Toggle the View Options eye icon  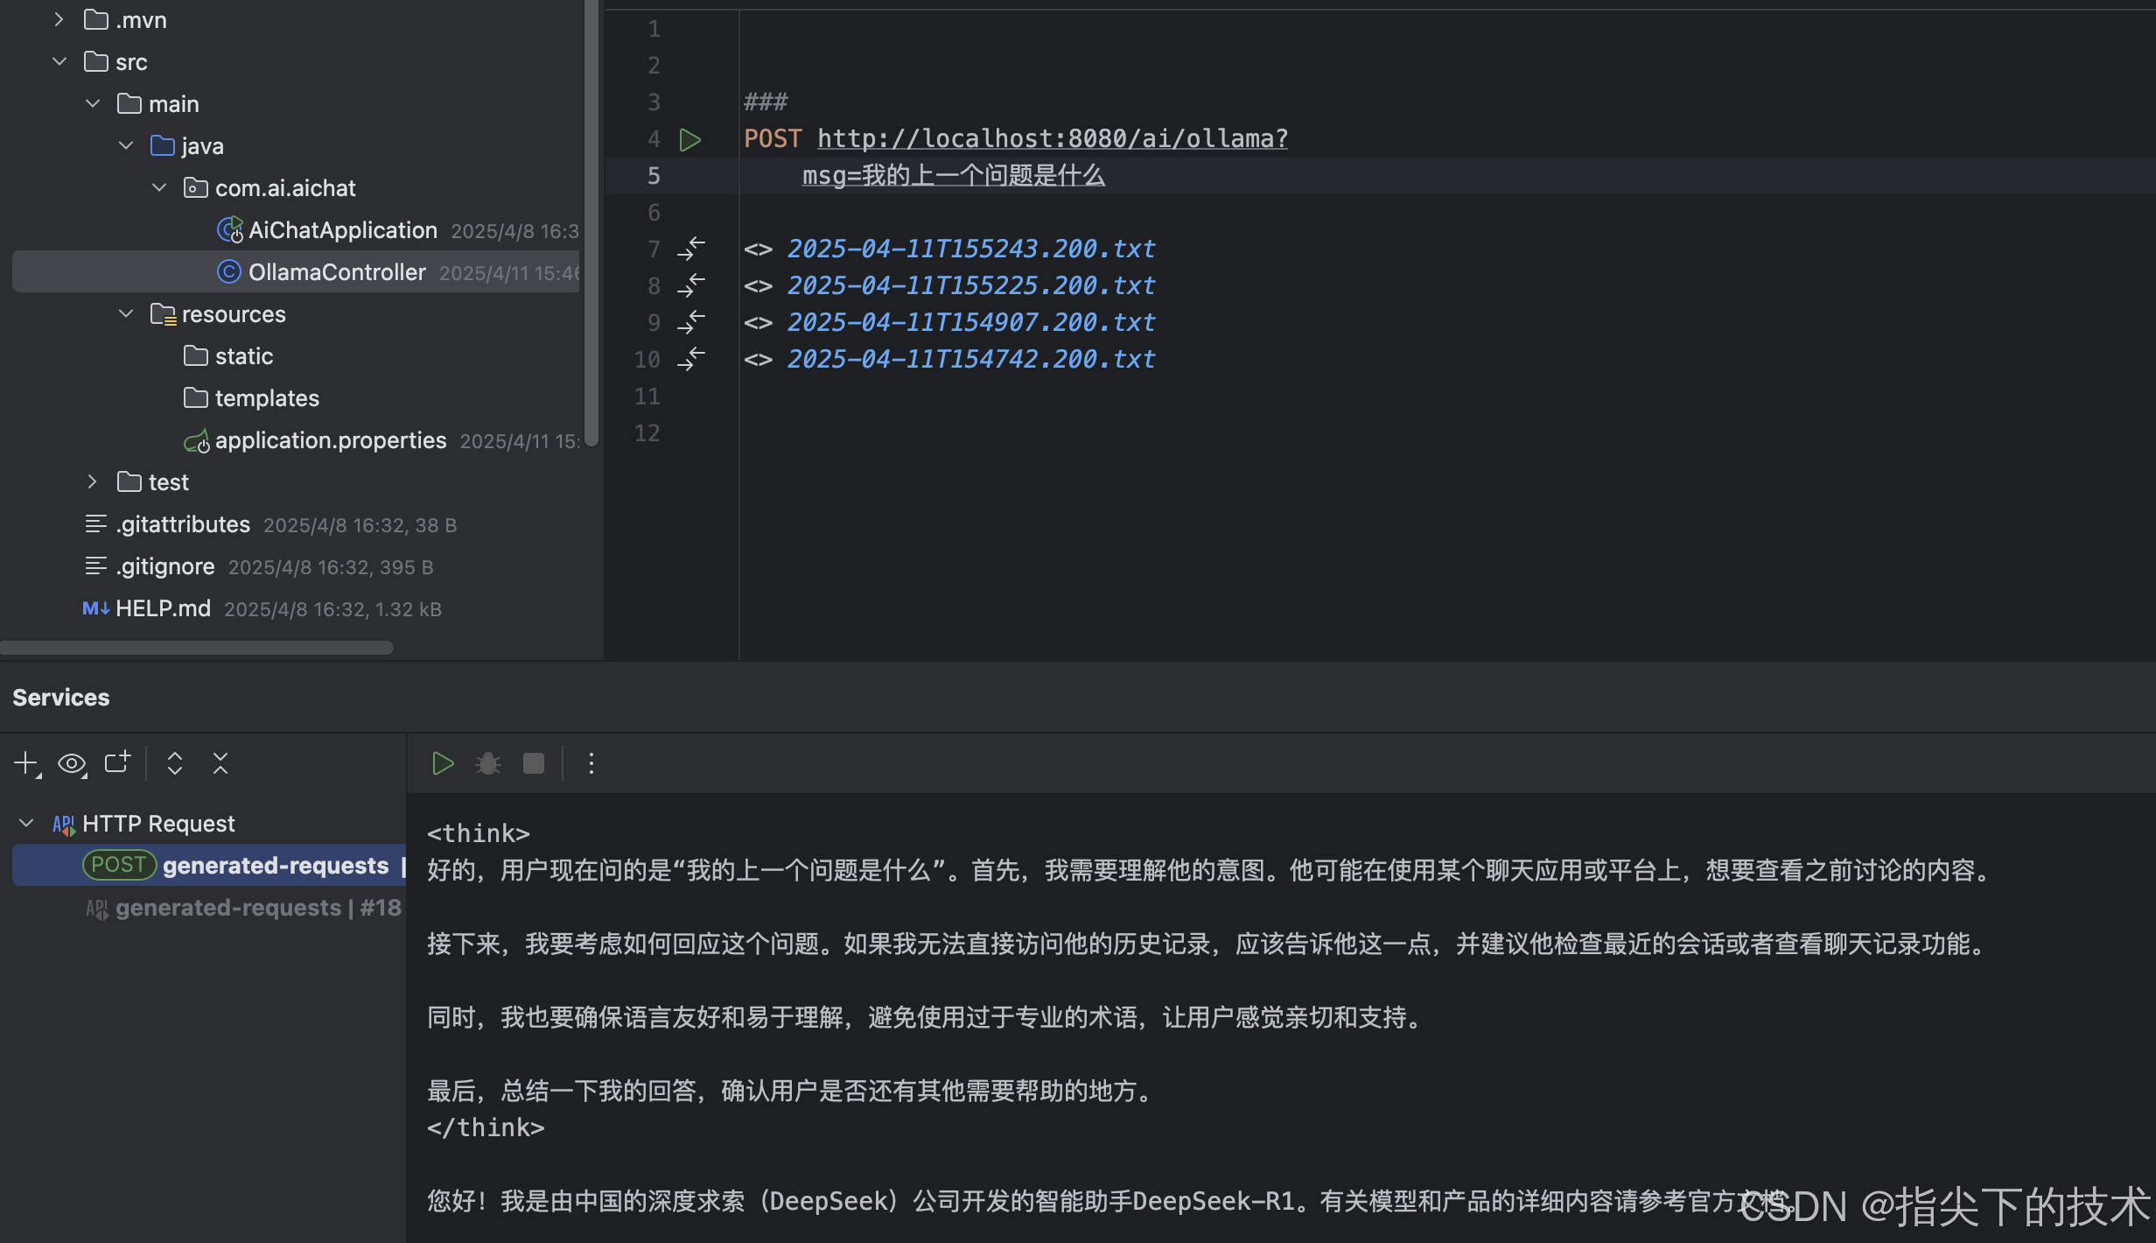coord(72,763)
